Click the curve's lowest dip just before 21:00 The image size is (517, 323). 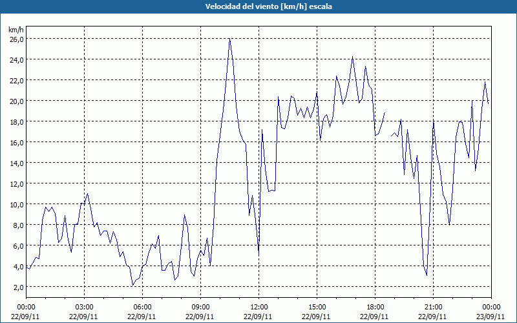click(x=427, y=275)
